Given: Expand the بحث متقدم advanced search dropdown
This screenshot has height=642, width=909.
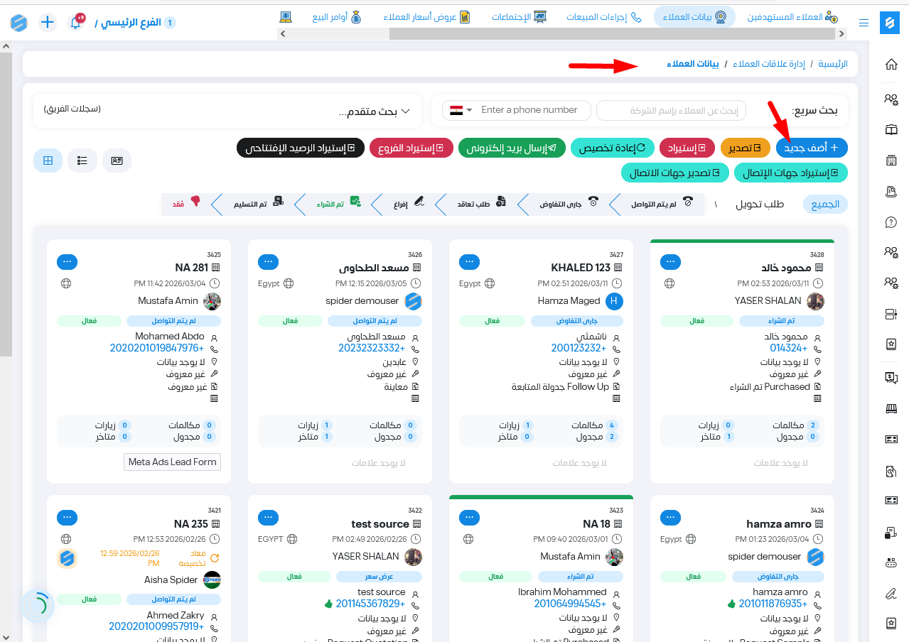Looking at the screenshot, I should (374, 111).
